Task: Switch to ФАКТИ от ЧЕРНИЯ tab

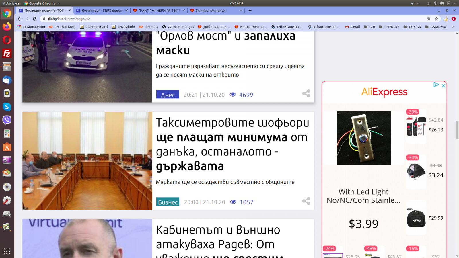Action: coord(159,11)
